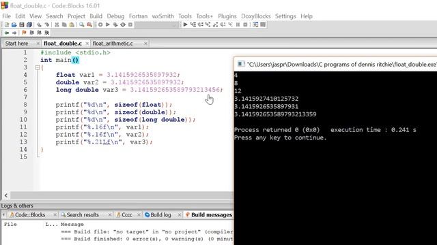Viewport: 437px width, 245px height.
Task: Click the Jump back arrow icon
Action: pos(7,33)
